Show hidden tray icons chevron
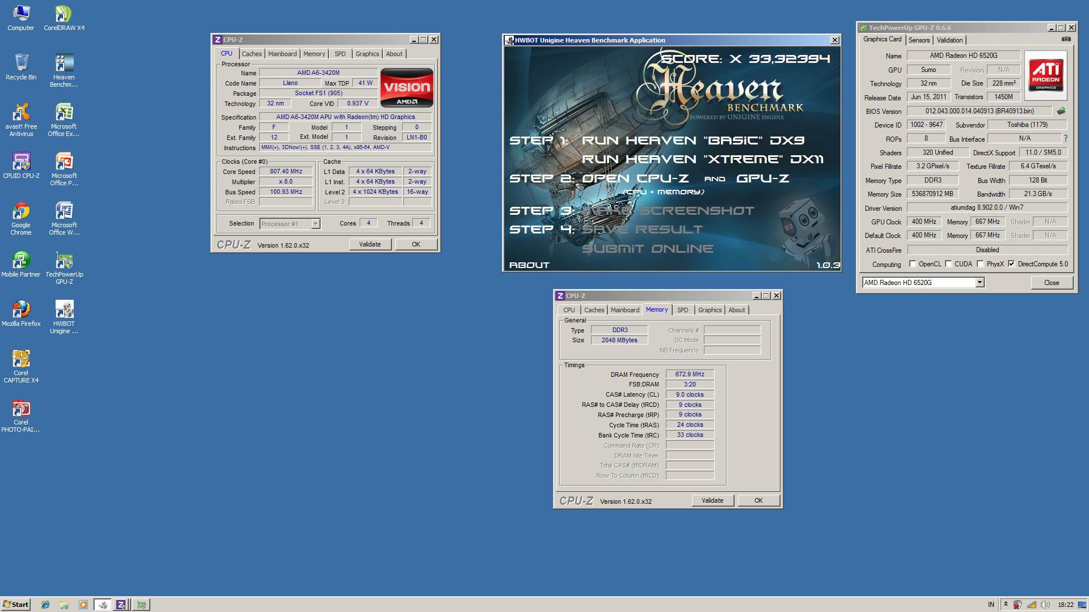 [x=1006, y=605]
